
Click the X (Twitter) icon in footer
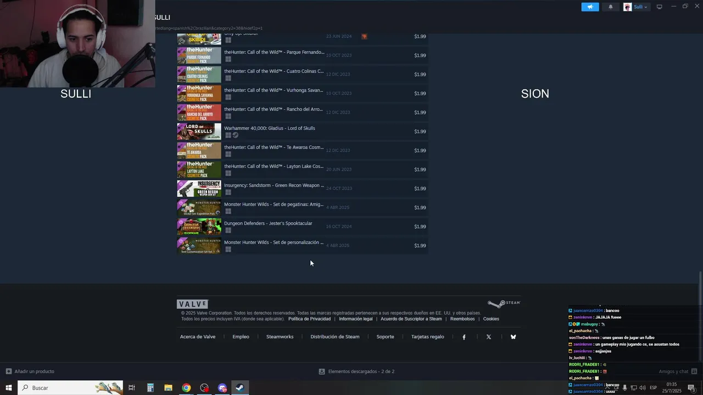point(488,337)
